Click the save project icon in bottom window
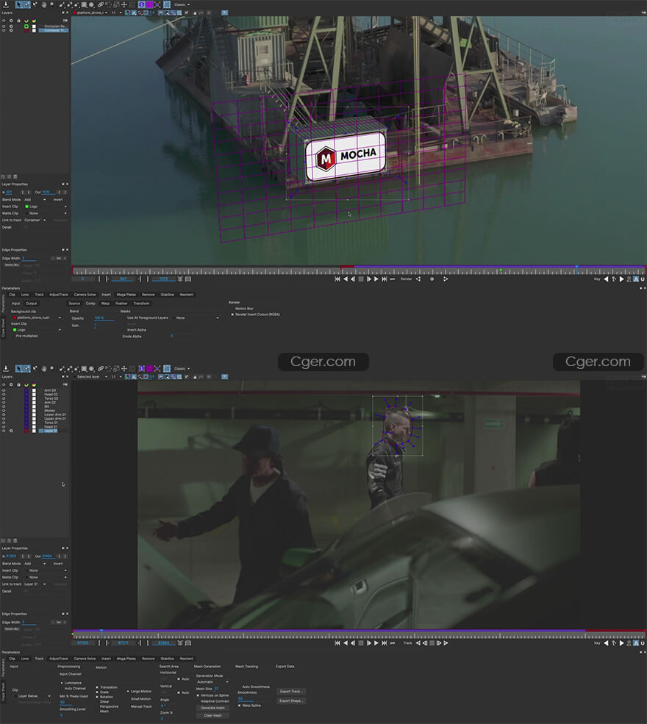This screenshot has width=647, height=724. (6, 368)
